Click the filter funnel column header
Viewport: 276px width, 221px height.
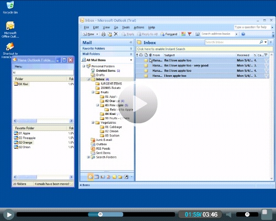(x=266, y=55)
